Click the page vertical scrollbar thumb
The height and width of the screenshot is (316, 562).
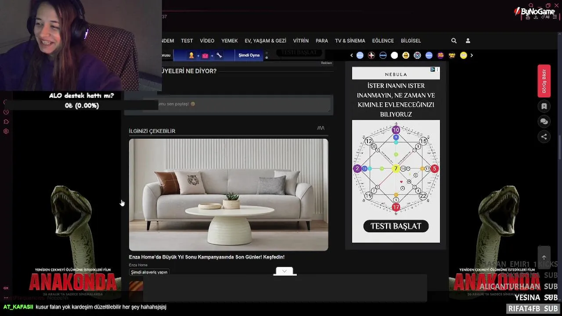[559, 148]
